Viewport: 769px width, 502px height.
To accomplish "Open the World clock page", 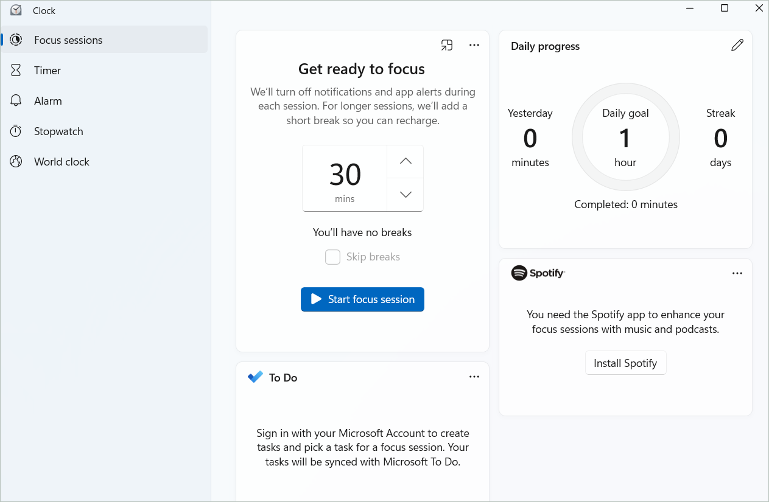I will (61, 162).
